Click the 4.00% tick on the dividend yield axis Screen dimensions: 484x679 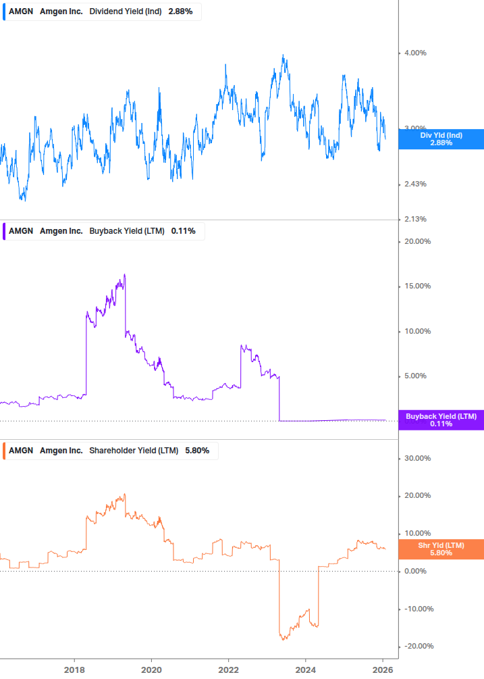[x=415, y=53]
